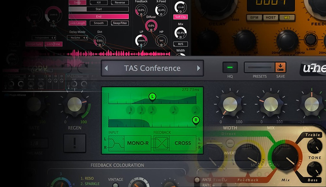Screen dimensions: 326x187
Task: Click the u-he logo
Action: coord(314,68)
